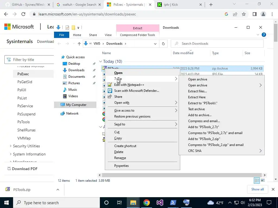
Task: Expand the Give access to submenu
Action: pyautogui.click(x=176, y=110)
